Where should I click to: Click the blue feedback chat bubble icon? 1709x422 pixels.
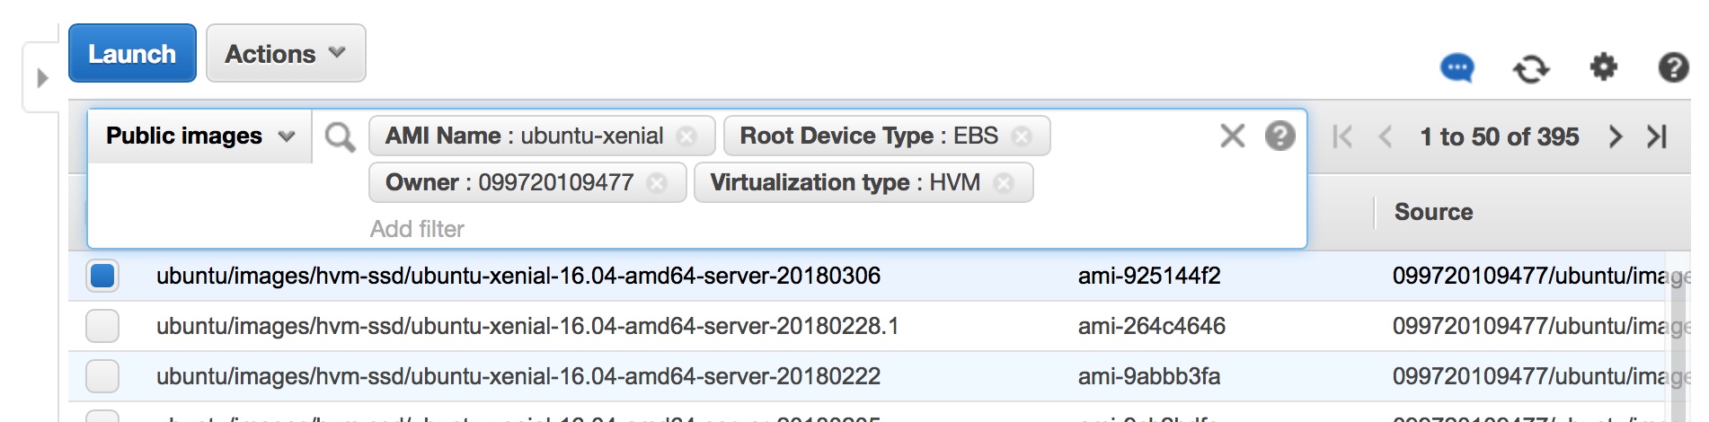[x=1457, y=68]
